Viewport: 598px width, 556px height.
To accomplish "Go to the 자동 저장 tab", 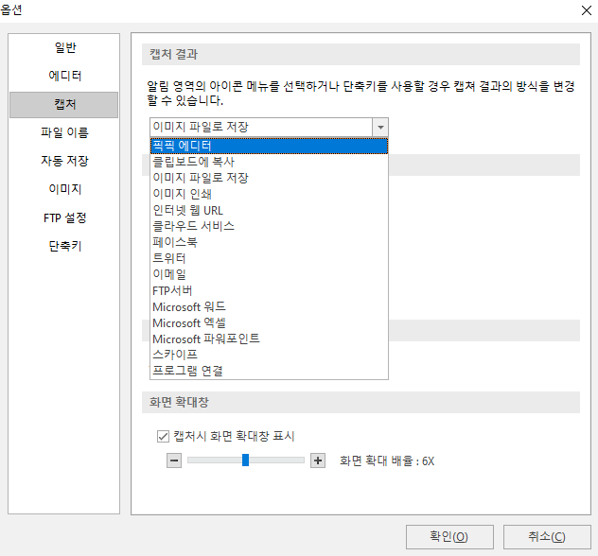I will click(x=64, y=161).
